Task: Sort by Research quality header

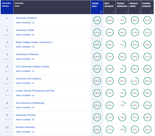Action: click(134, 5)
